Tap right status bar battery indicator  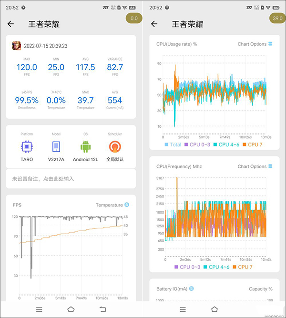276,8
